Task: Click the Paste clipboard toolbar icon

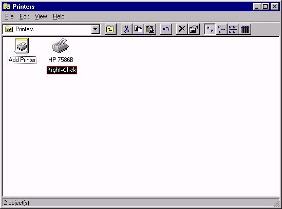Action: [x=150, y=29]
